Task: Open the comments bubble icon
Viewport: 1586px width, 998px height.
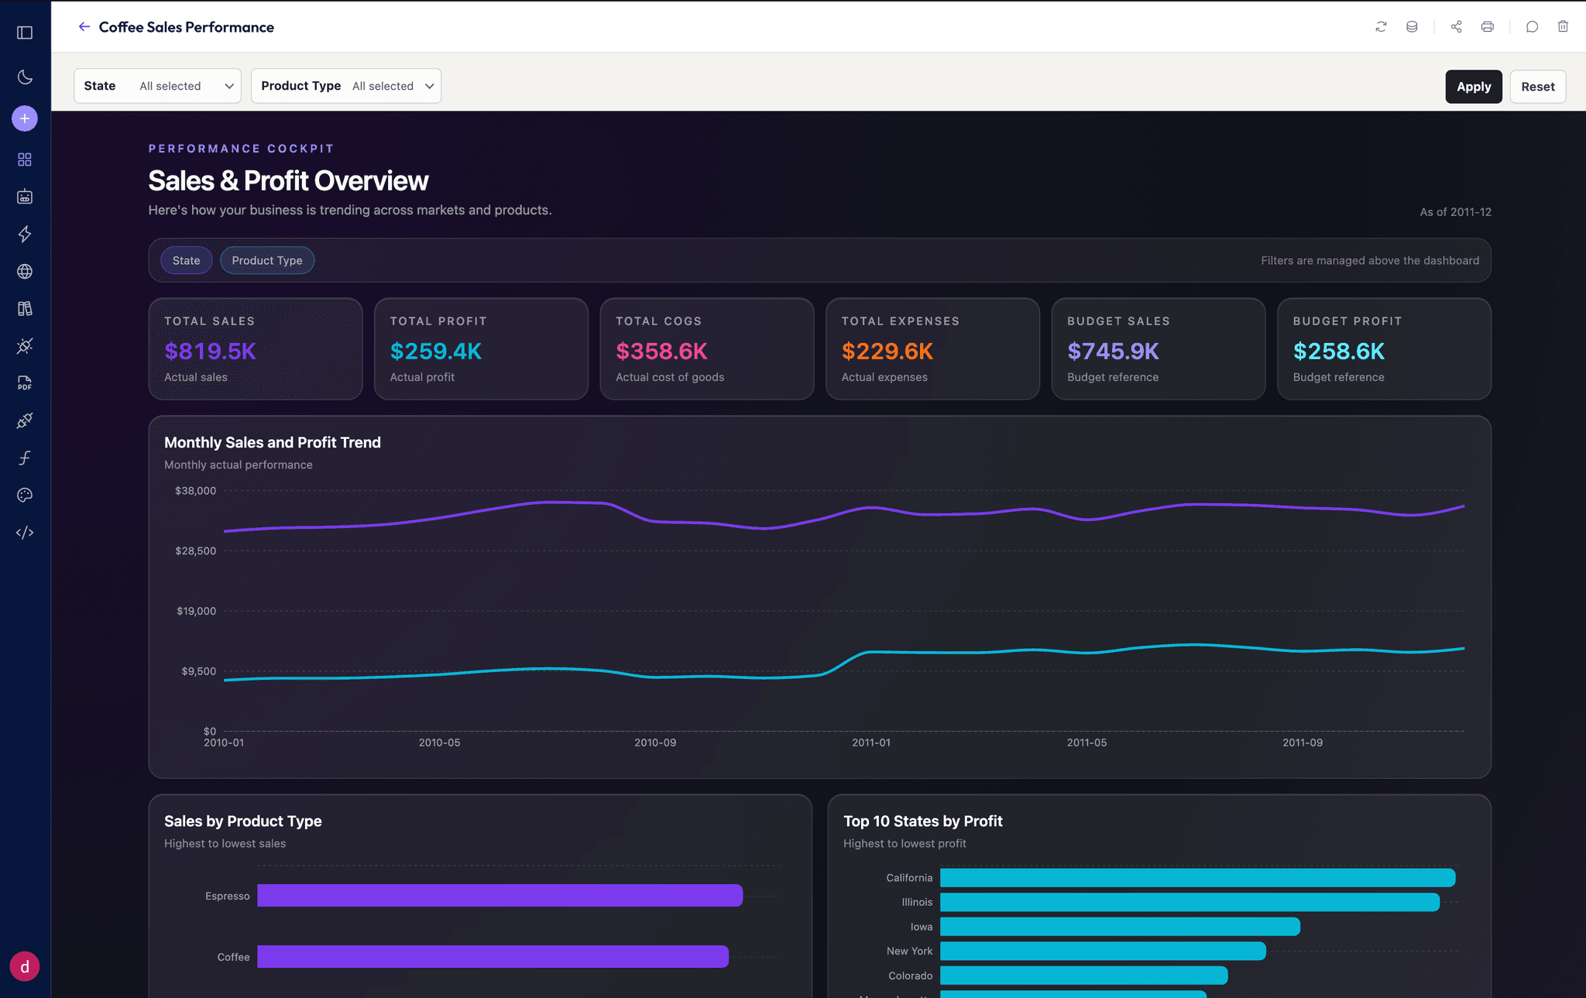Action: click(1532, 26)
